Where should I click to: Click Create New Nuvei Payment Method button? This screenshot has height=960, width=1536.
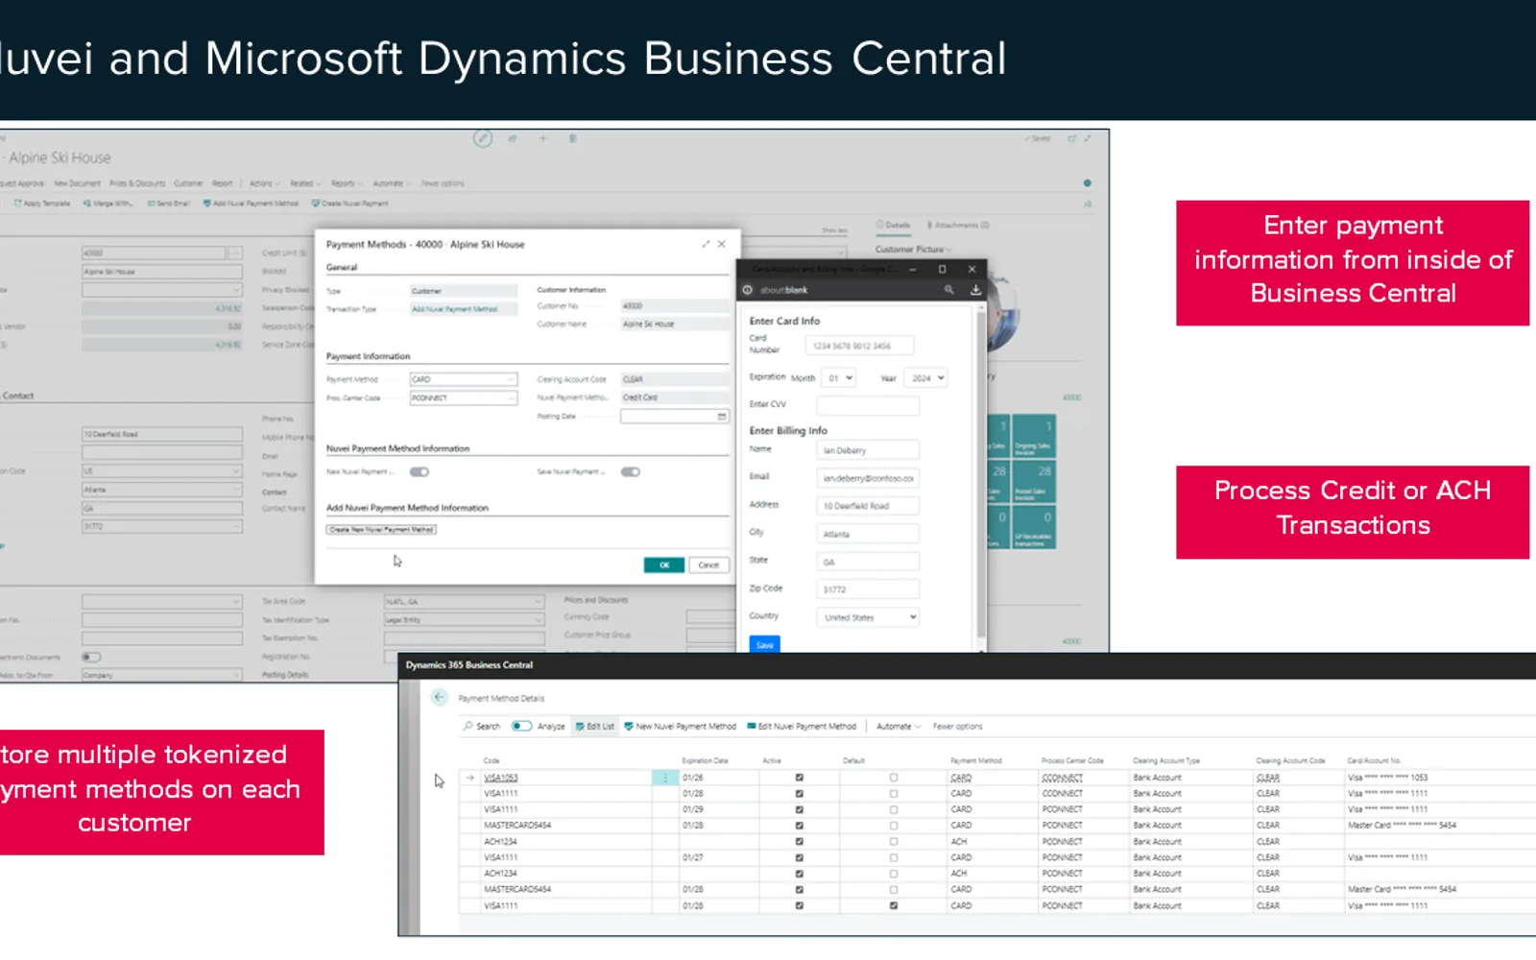click(382, 530)
